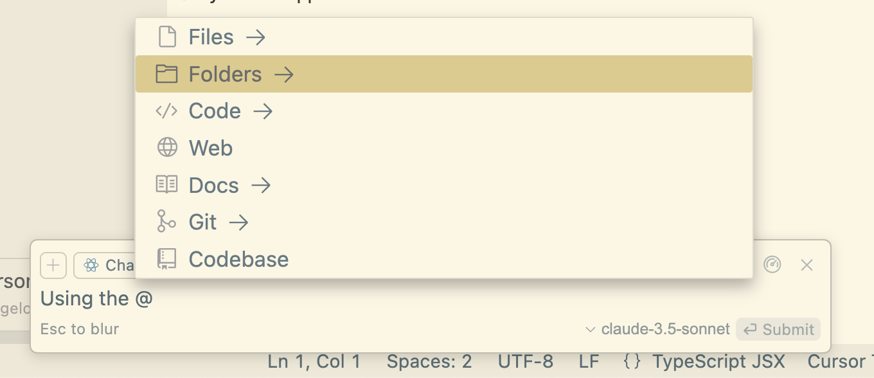This screenshot has width=874, height=378.
Task: Select the Web menu entry
Action: [443, 148]
